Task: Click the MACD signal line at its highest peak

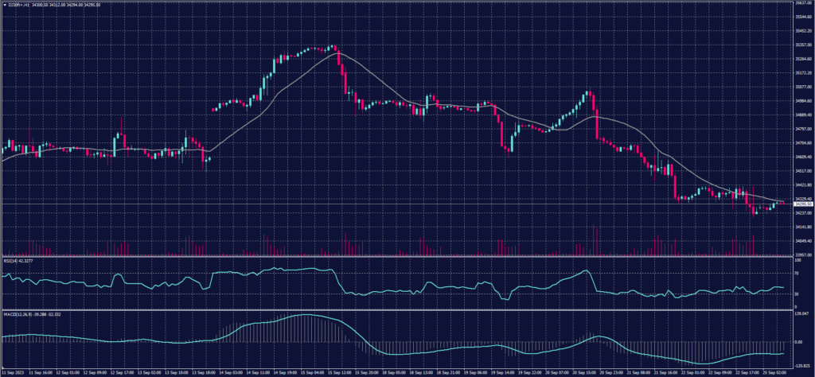Action: (305, 315)
